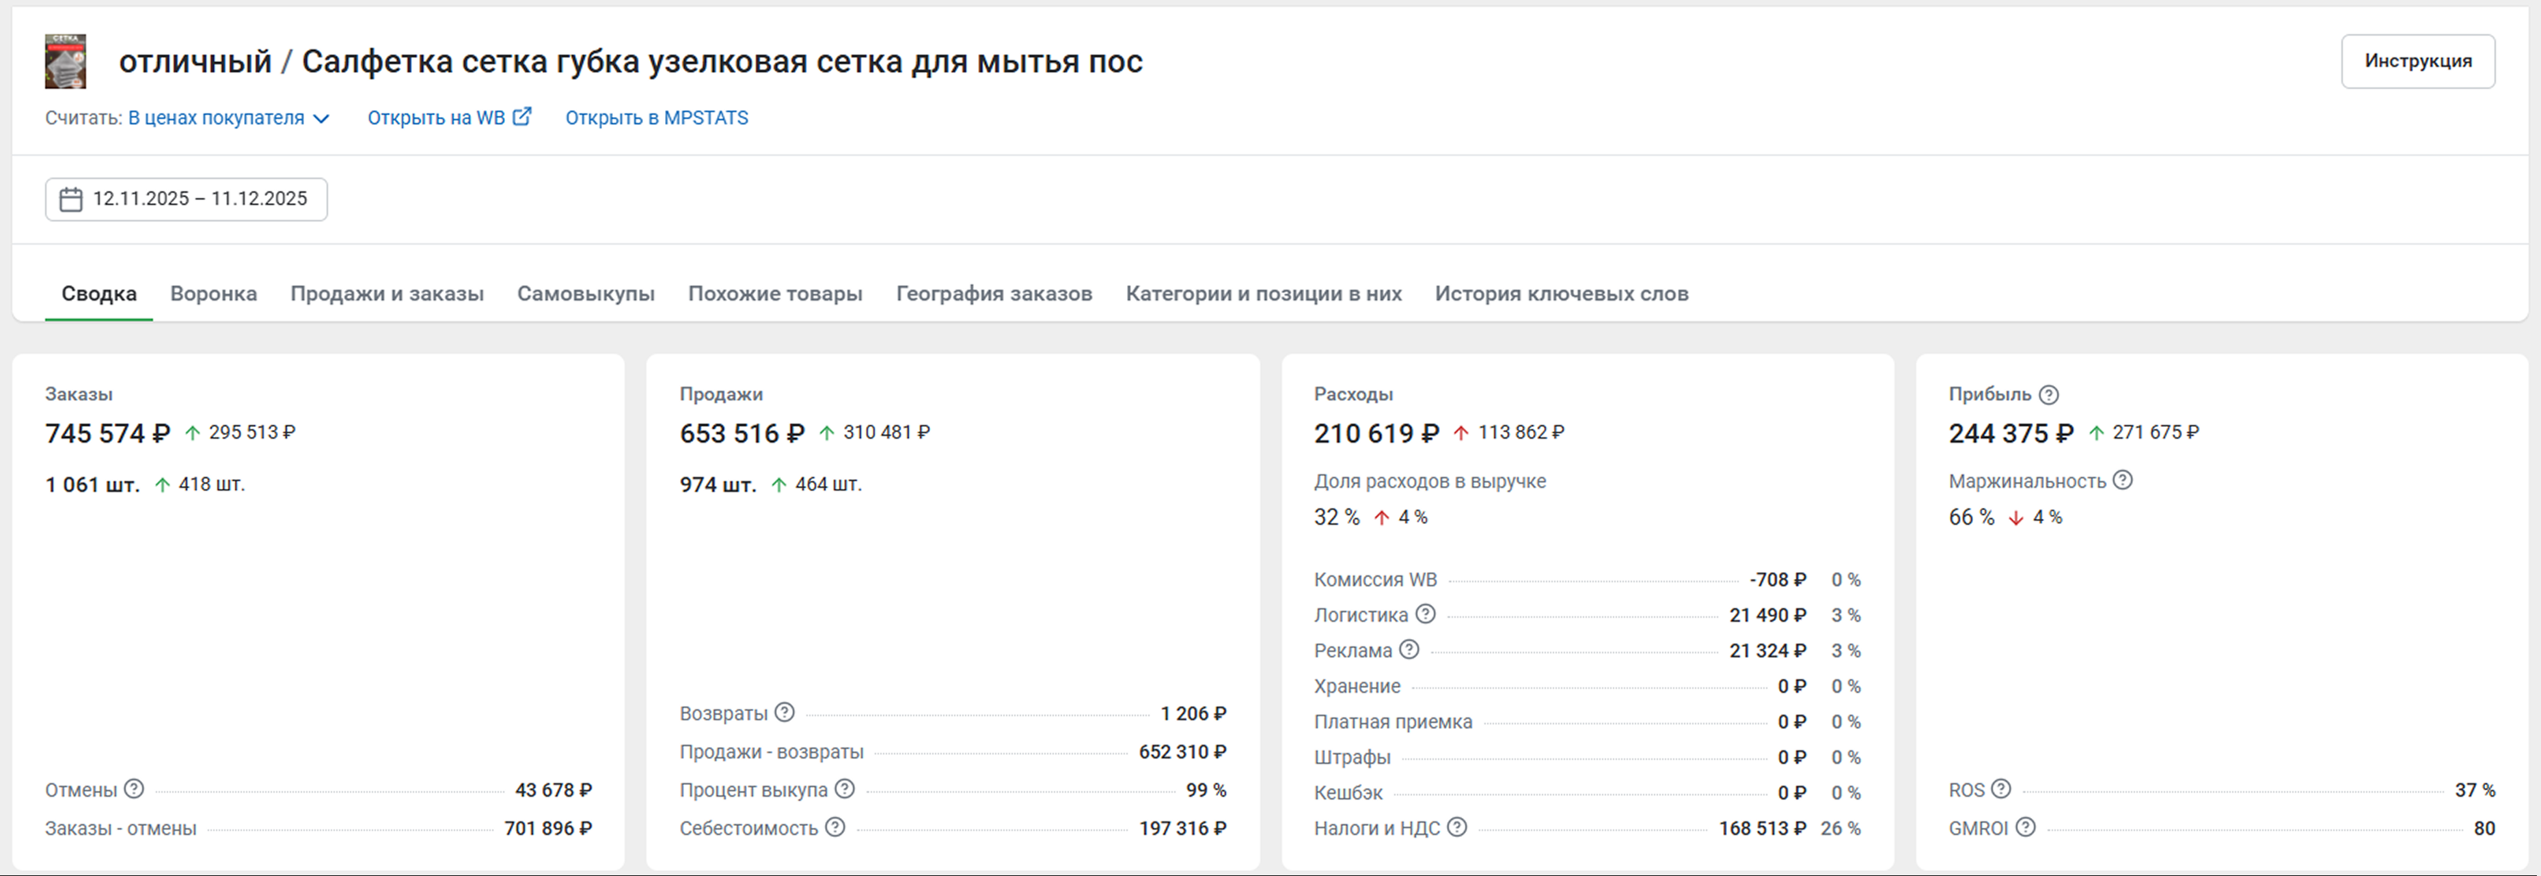Click help icon beside Реклама
This screenshot has height=876, width=2541.
click(1409, 650)
